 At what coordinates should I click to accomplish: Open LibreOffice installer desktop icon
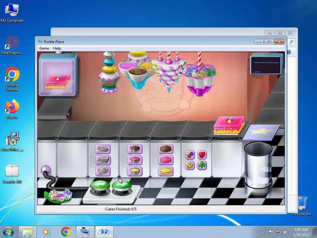click(12, 141)
